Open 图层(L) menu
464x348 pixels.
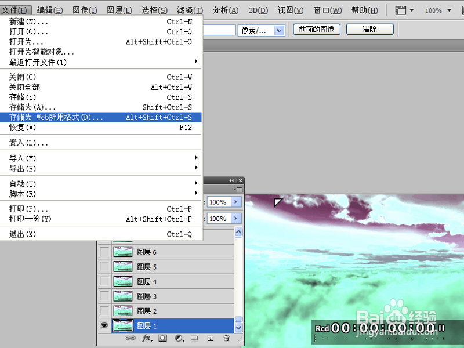pyautogui.click(x=119, y=10)
